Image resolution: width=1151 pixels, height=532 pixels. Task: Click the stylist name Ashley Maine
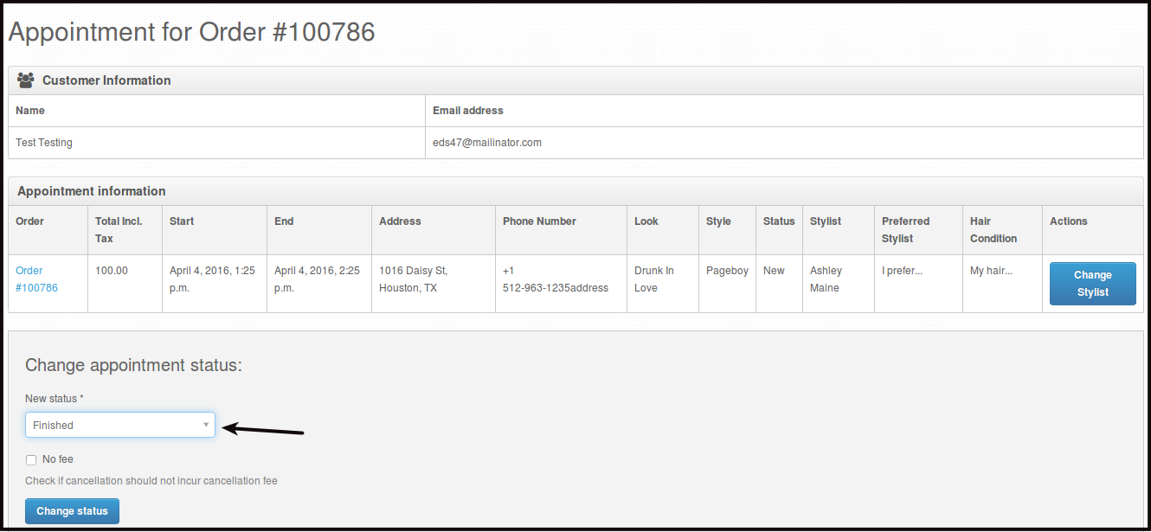tap(826, 279)
